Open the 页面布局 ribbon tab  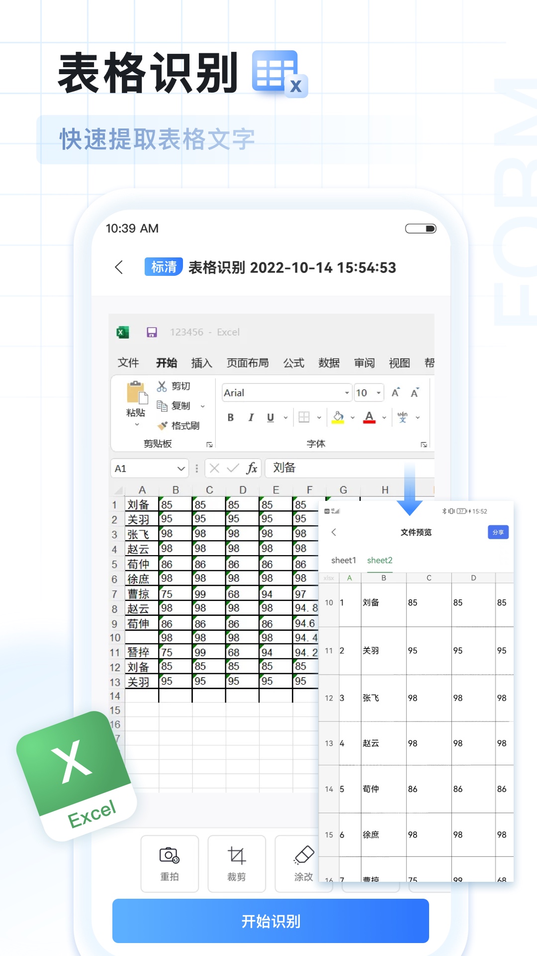coord(248,363)
